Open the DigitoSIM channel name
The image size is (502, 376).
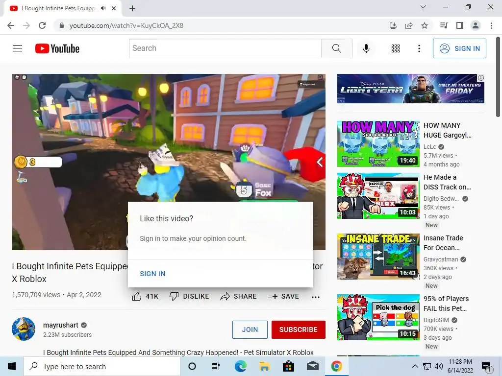click(436, 320)
